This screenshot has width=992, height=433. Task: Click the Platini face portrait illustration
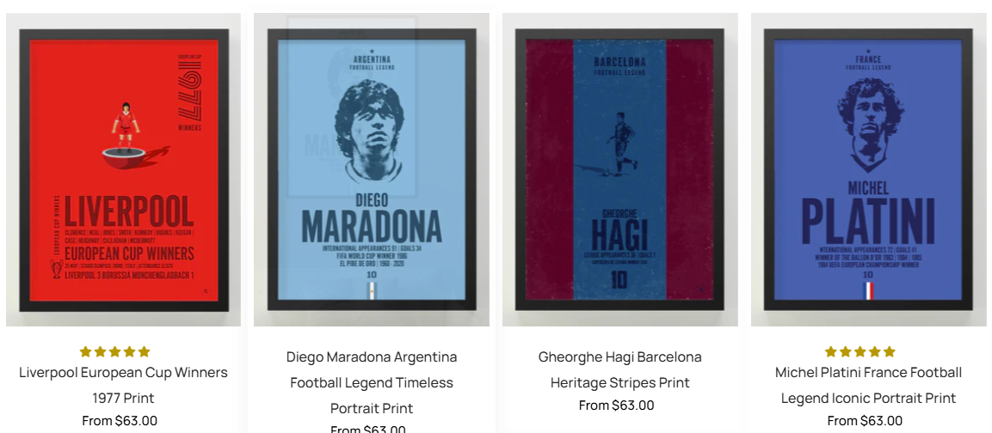(x=870, y=125)
